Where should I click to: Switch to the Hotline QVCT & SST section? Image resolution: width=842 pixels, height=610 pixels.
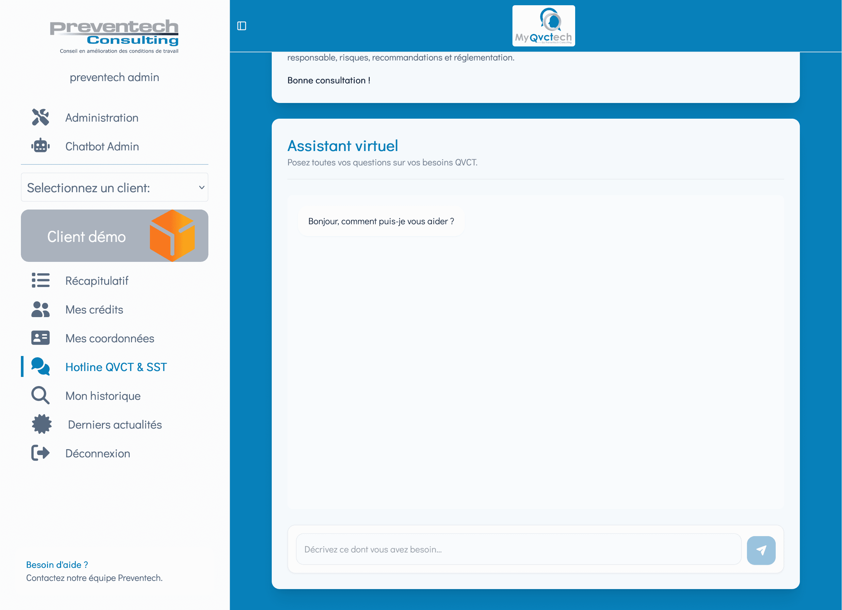(116, 367)
